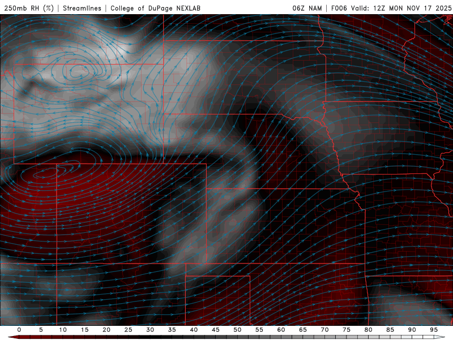Screen dimensions: 453x340
Task: Select the "0" value on color scale
Action: [19, 330]
